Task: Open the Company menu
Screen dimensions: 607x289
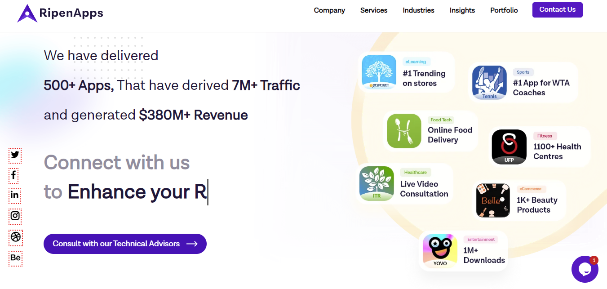Action: tap(329, 10)
